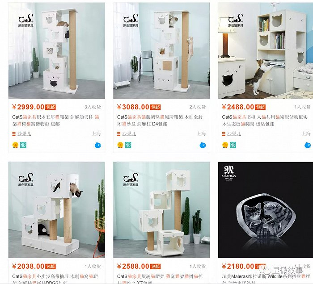Click the gold medal seller badge under ¥2999 item

point(15,145)
